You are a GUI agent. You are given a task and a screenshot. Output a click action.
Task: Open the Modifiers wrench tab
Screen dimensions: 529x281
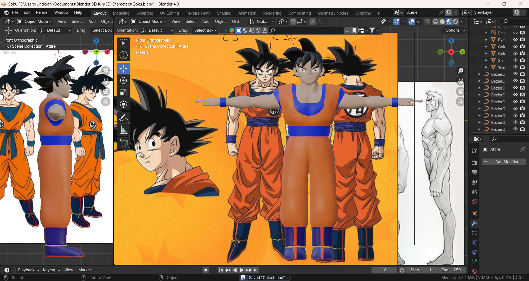pos(474,223)
